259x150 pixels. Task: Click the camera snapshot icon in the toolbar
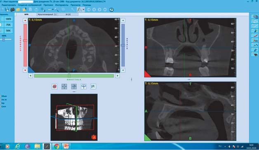12,10
